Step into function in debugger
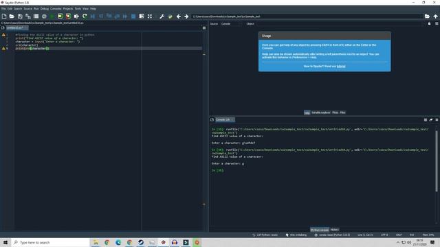440x247 pixels. pos(109,16)
